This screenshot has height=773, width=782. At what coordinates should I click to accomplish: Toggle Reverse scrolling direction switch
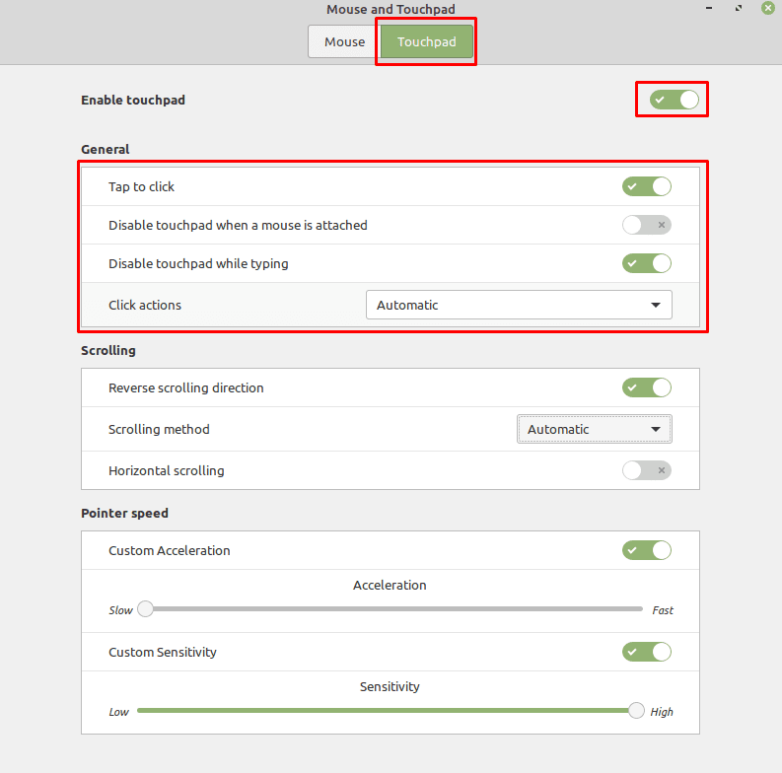click(646, 387)
